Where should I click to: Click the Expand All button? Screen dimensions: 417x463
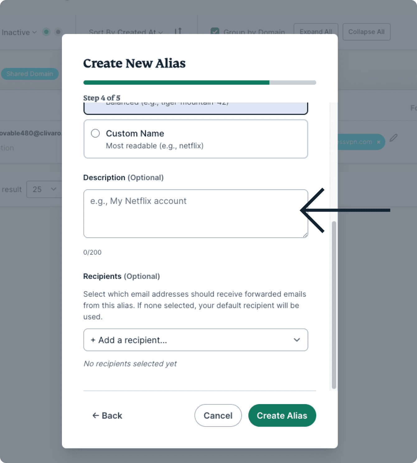[316, 32]
